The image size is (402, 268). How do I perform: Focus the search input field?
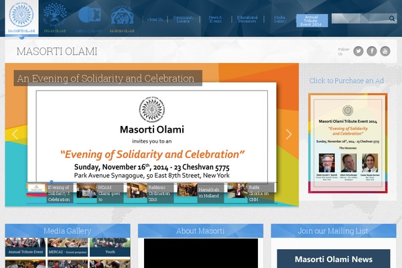coord(360,19)
